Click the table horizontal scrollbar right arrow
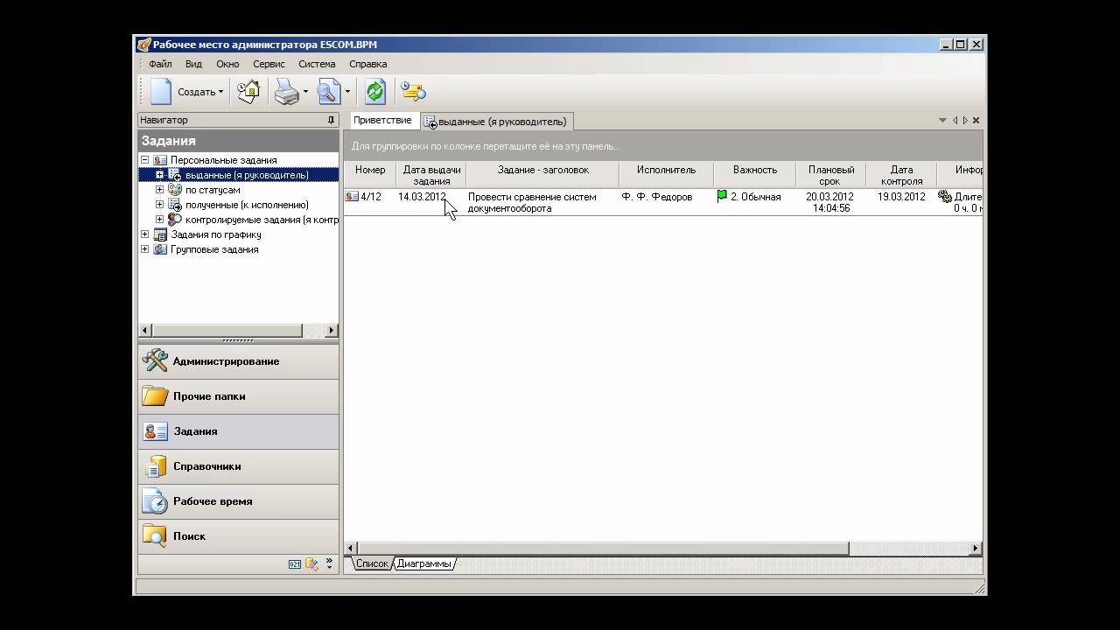 [x=976, y=549]
